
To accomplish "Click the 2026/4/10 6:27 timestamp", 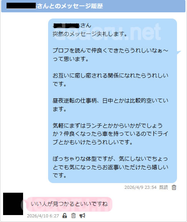I will 43,216.
